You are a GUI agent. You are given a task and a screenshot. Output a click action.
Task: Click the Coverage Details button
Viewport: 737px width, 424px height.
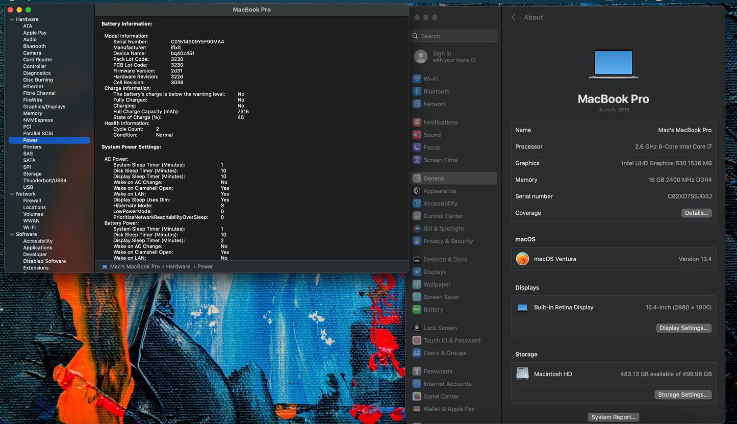pyautogui.click(x=696, y=213)
